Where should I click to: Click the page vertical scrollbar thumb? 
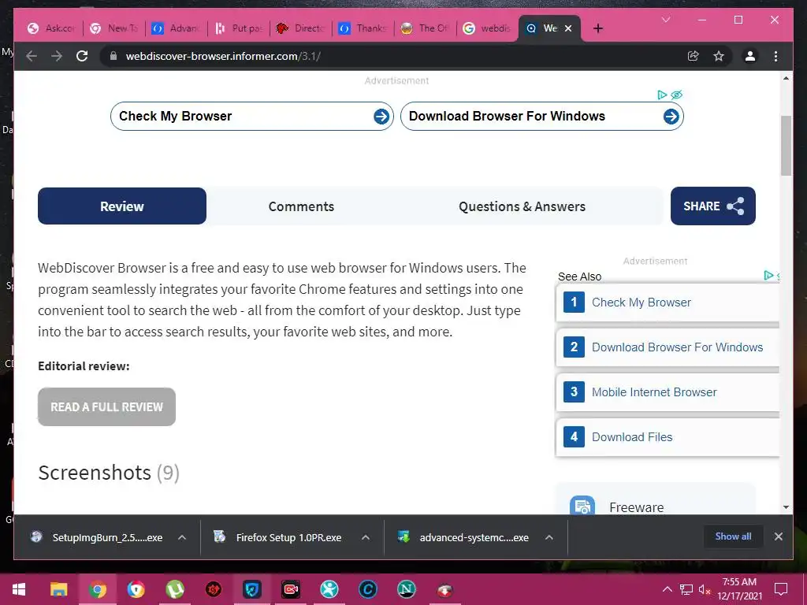coord(786,146)
